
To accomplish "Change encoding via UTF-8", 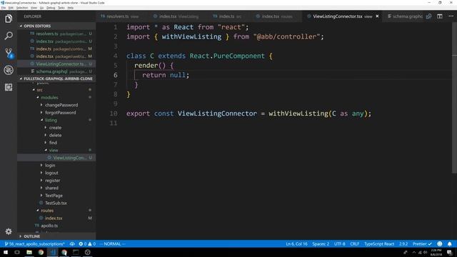I will point(340,244).
